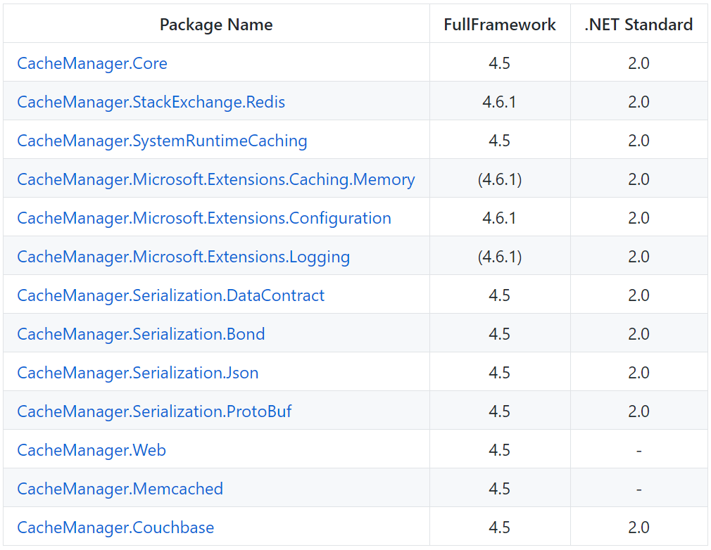The image size is (711, 550).
Task: Open CacheManager.Microsoft.Extensions.Configuration link
Action: (x=204, y=218)
